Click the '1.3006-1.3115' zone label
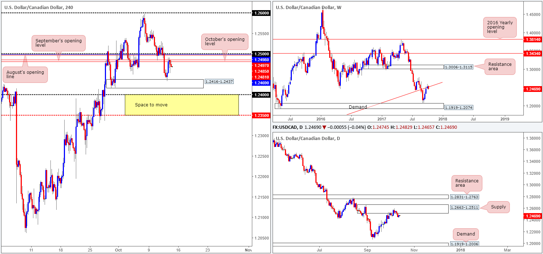543x254 pixels. point(459,67)
